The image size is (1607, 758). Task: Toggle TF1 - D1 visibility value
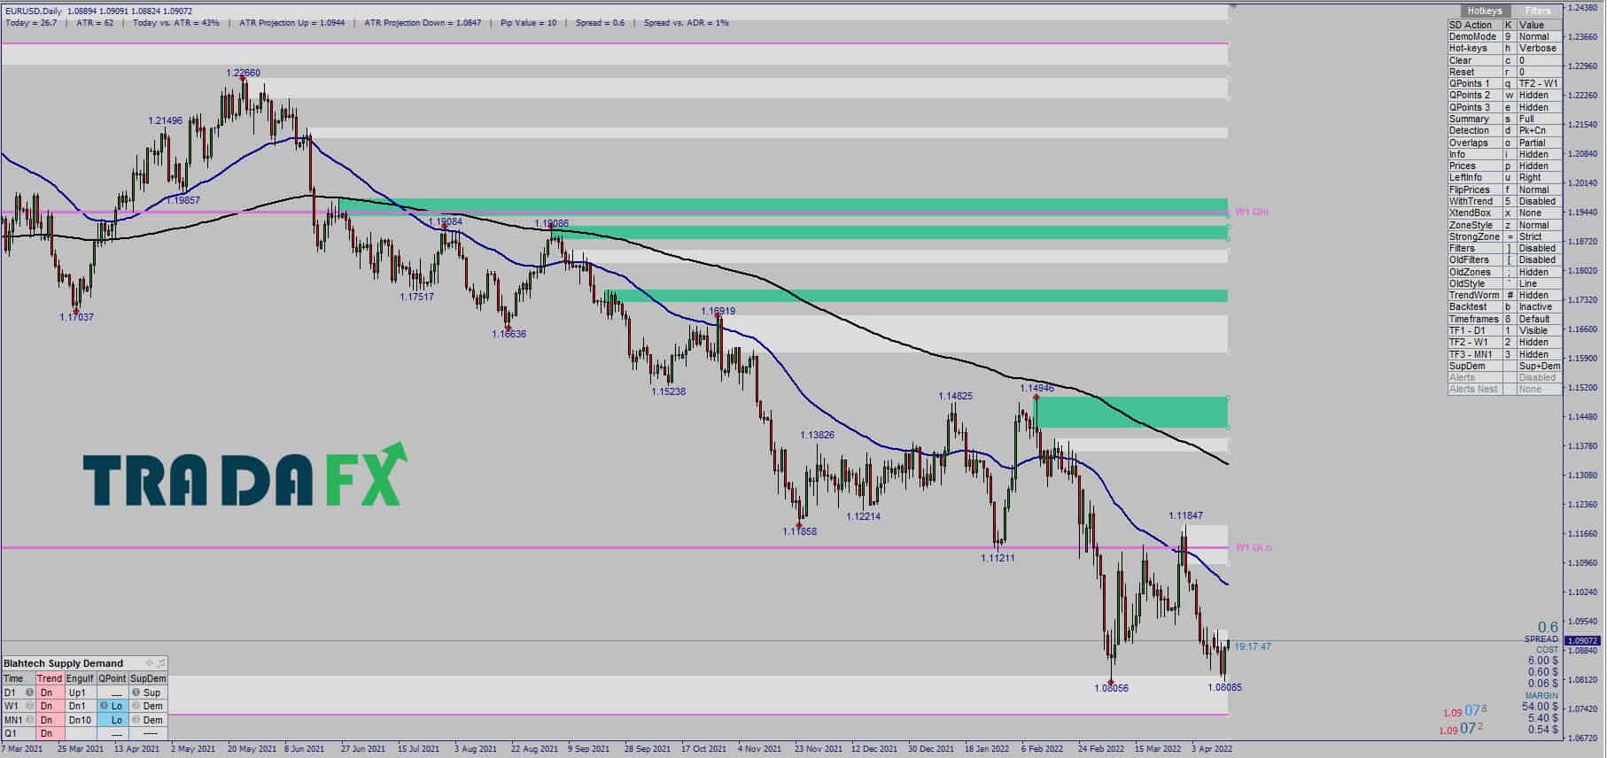point(1539,330)
